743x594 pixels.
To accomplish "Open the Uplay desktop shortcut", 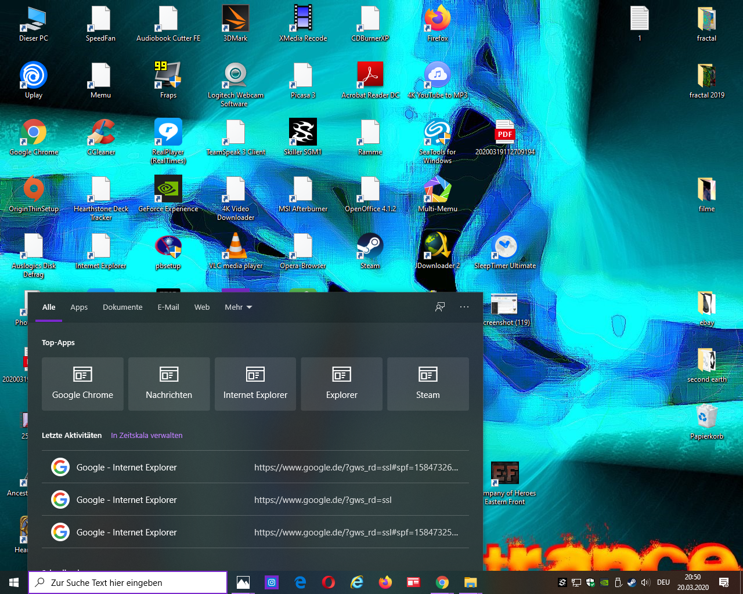I will point(34,80).
